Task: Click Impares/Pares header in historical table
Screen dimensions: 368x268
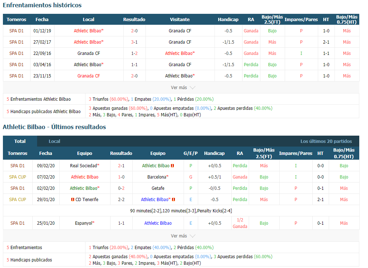Action: 301,20
